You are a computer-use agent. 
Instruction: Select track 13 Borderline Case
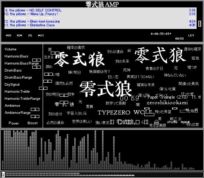pyautogui.click(x=101, y=25)
